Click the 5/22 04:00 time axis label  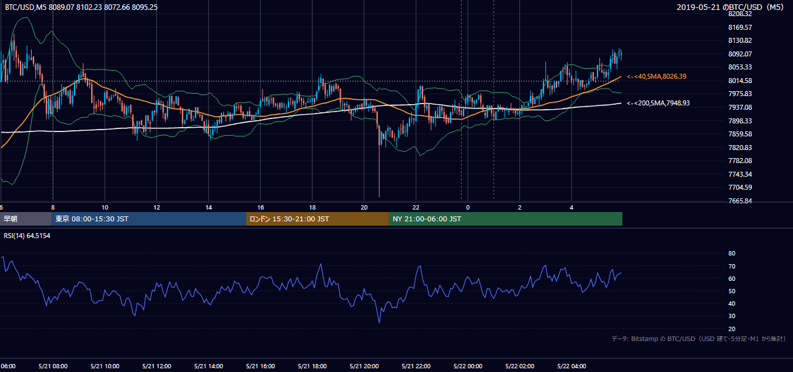coord(572,366)
